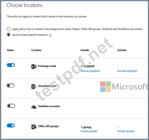Open the Exclude recipients link
Viewport: 149px width, 140px height.
point(127,71)
